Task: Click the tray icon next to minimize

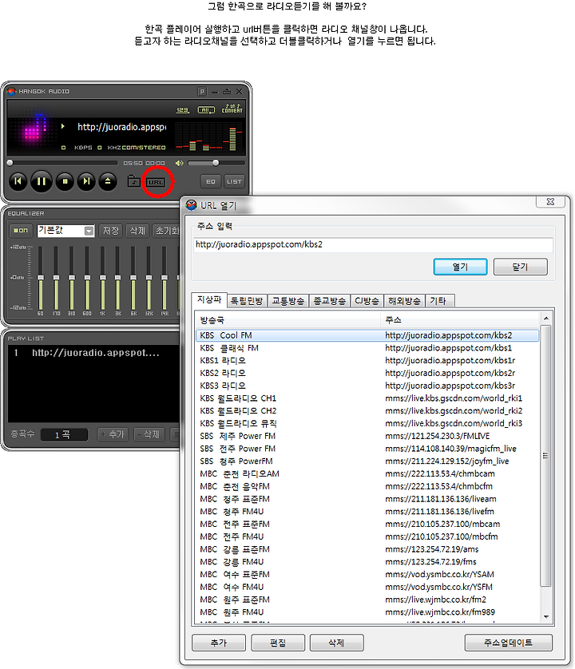Action: coord(227,91)
